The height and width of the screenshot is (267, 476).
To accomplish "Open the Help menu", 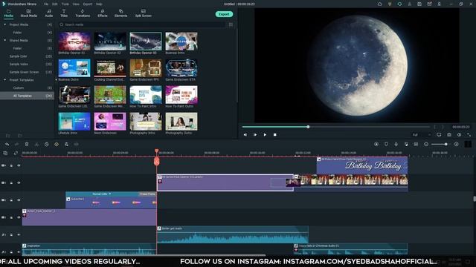I will point(99,4).
